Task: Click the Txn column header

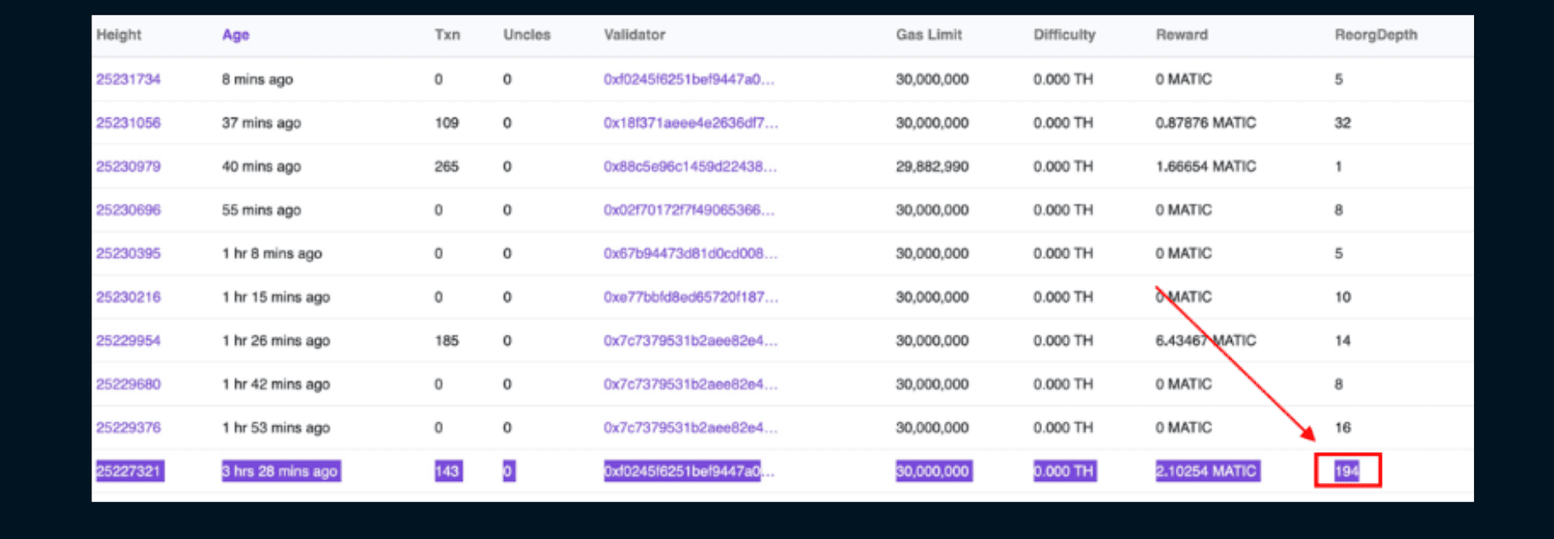Action: [447, 35]
